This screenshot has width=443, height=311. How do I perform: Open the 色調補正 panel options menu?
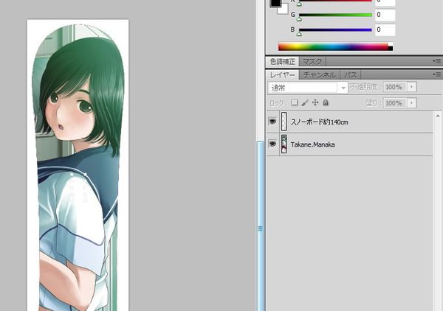436,61
